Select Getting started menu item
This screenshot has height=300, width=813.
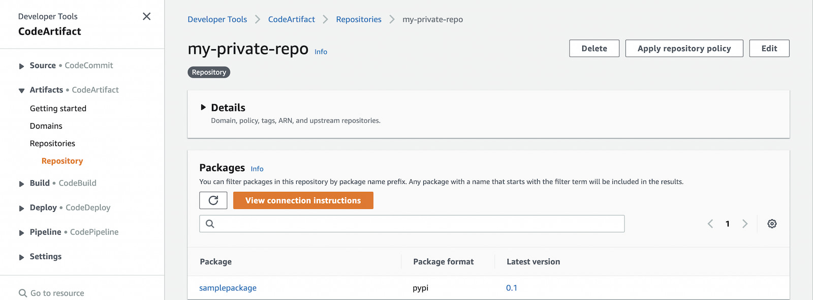pyautogui.click(x=58, y=108)
